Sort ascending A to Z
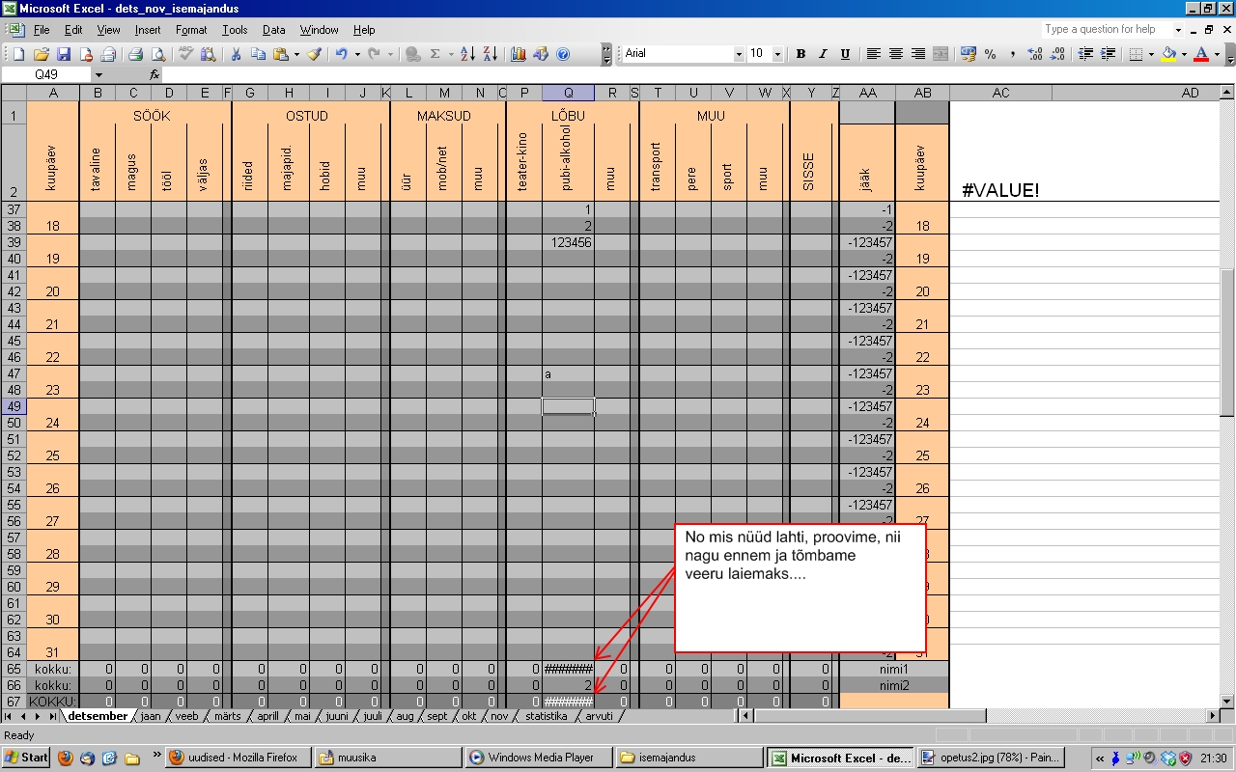This screenshot has height=772, width=1236. point(467,54)
